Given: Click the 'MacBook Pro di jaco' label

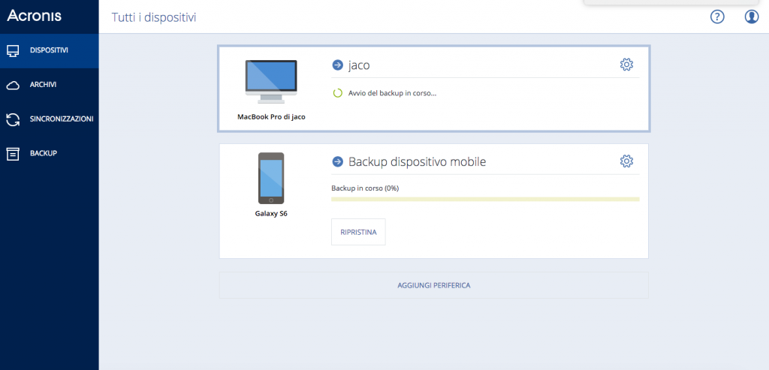Looking at the screenshot, I should click(271, 117).
